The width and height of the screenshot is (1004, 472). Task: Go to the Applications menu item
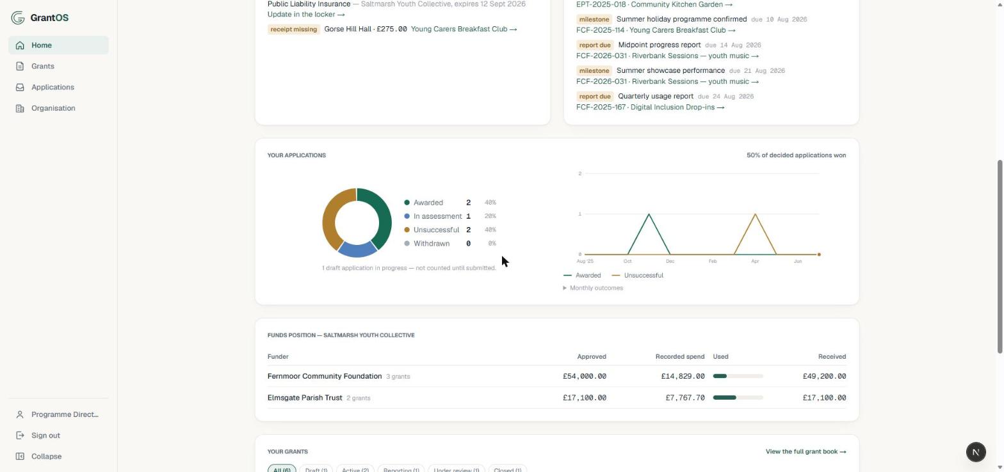[x=59, y=88]
